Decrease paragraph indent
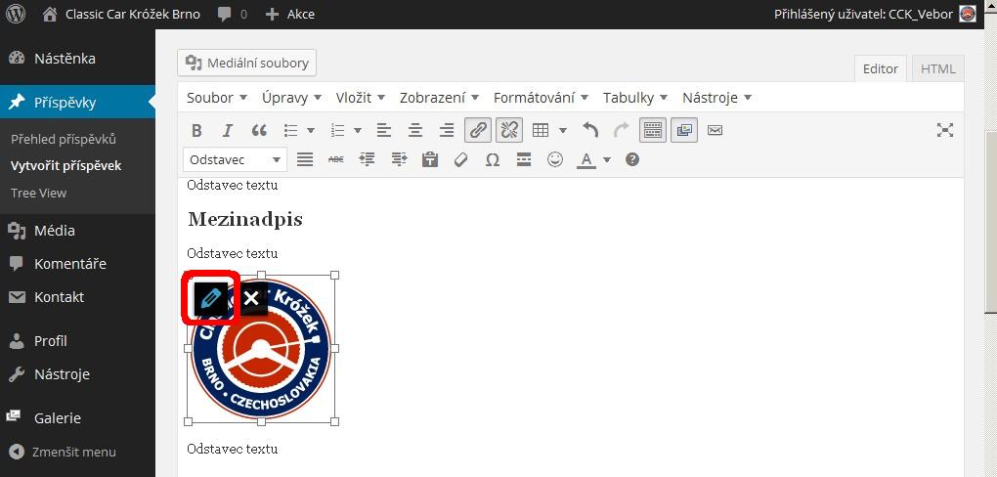Viewport: 997px width, 477px height. (367, 159)
